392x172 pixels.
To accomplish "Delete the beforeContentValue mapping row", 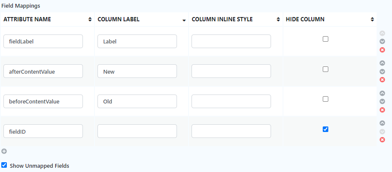I will [x=382, y=110].
